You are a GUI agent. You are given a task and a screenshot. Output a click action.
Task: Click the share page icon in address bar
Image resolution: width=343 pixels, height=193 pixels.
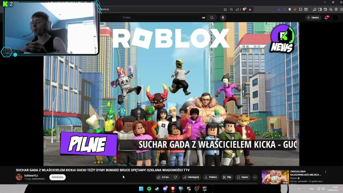tap(237, 9)
